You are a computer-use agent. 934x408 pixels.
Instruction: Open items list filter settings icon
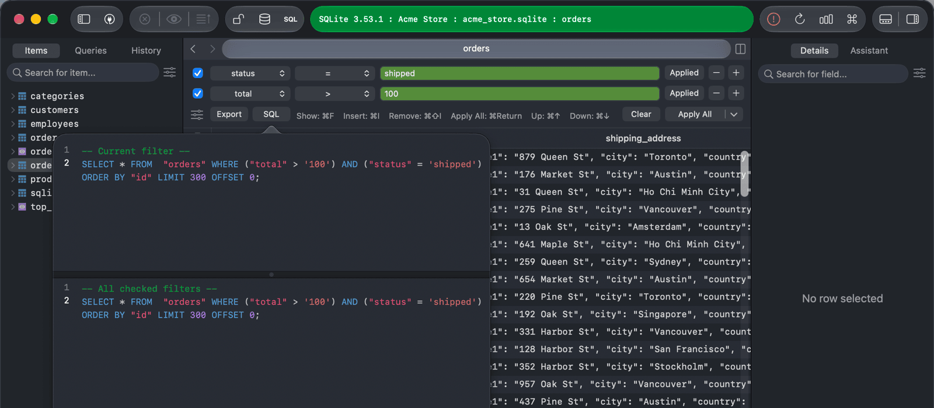point(169,72)
